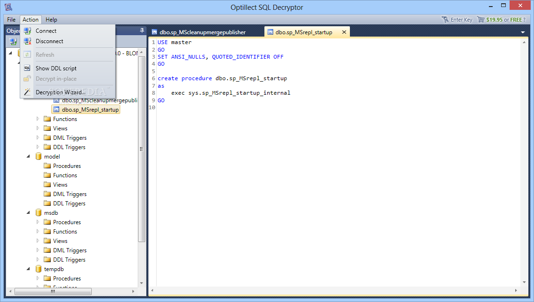Screen dimensions: 534x302
Task: Click the model database cylinder icon
Action: [x=39, y=157]
